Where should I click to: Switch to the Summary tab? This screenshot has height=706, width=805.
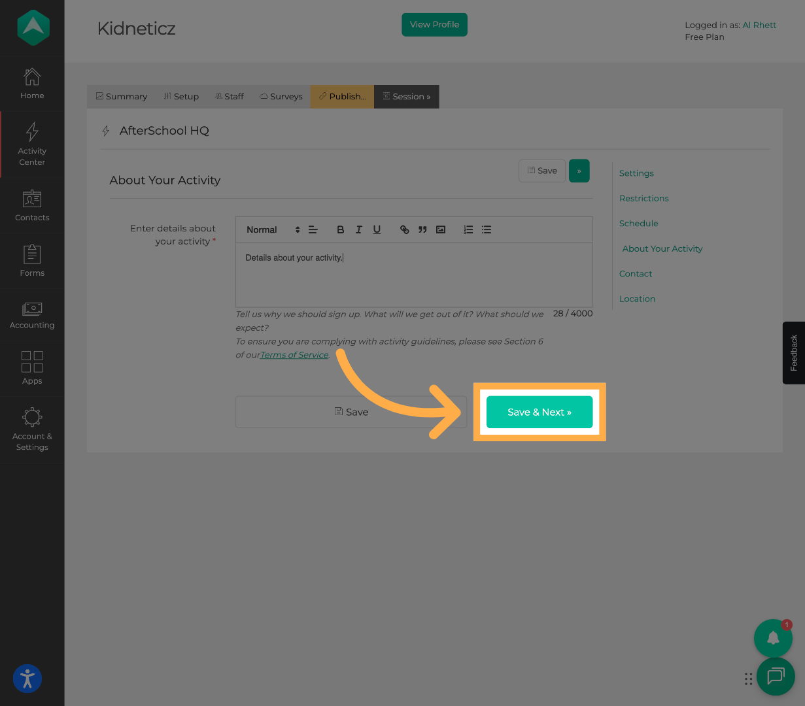[122, 97]
